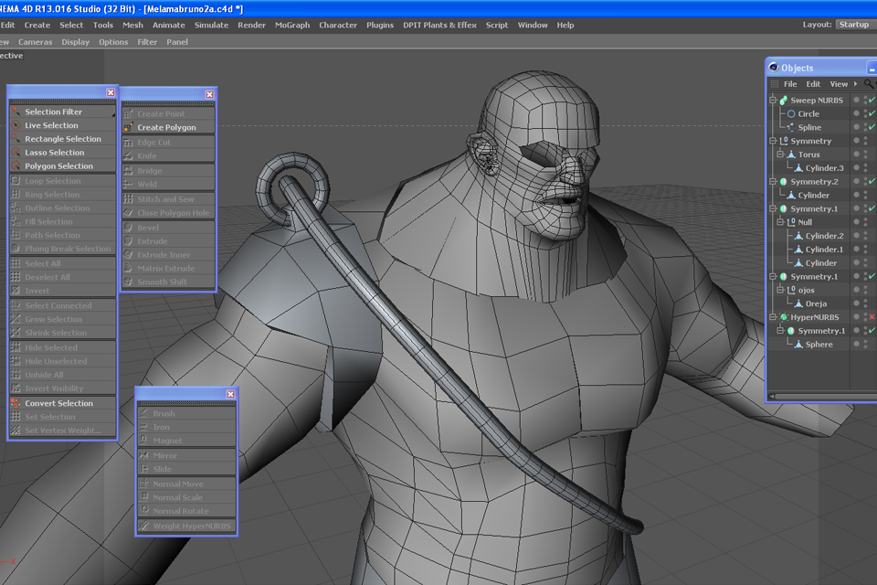Image resolution: width=877 pixels, height=585 pixels.
Task: Click the Create Polygon icon
Action: pos(129,127)
